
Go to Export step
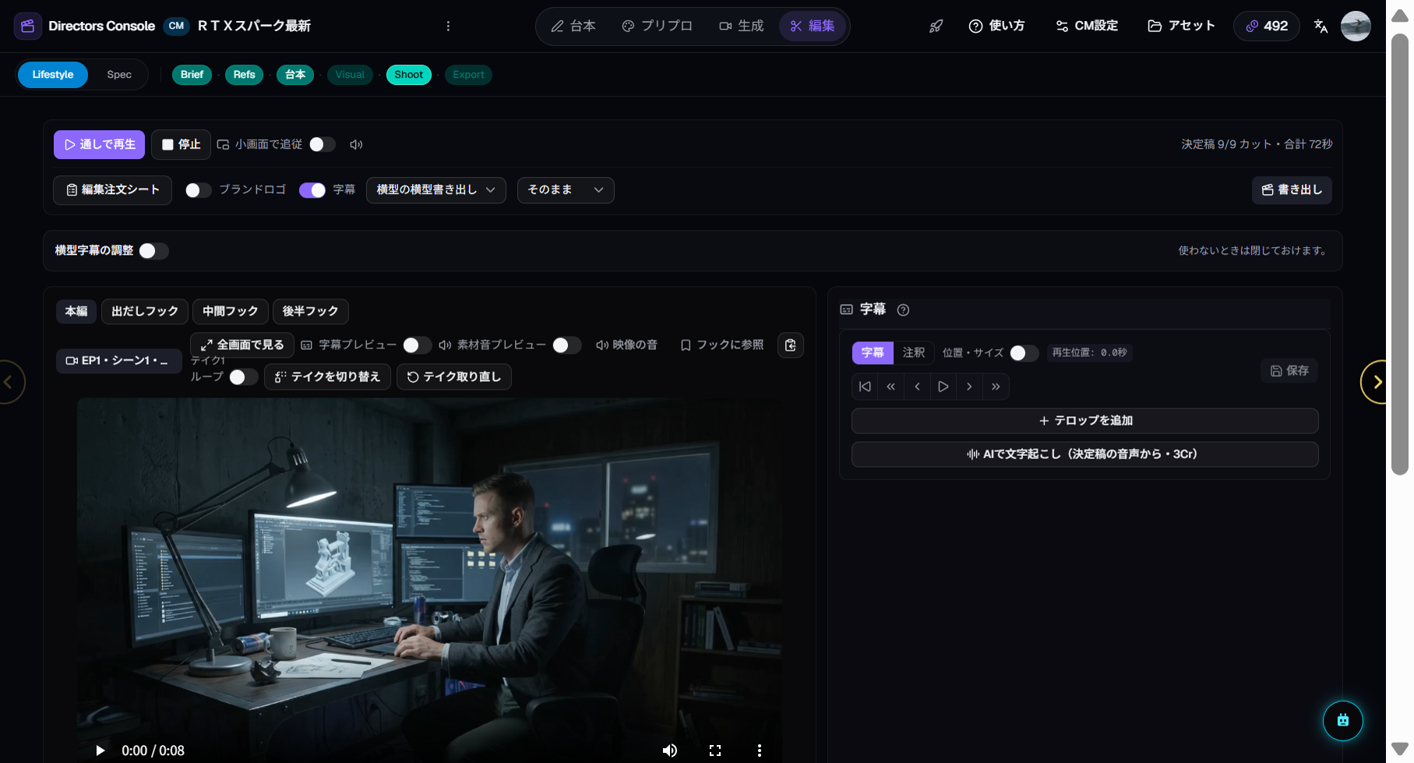468,75
